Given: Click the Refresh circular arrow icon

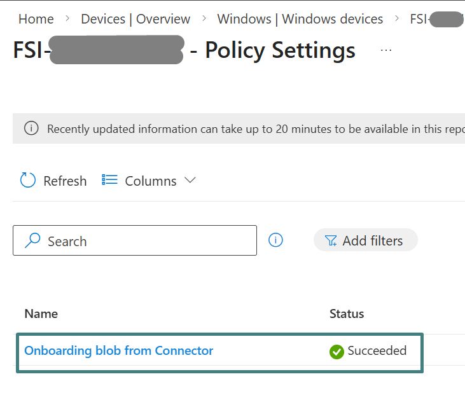Looking at the screenshot, I should (28, 181).
